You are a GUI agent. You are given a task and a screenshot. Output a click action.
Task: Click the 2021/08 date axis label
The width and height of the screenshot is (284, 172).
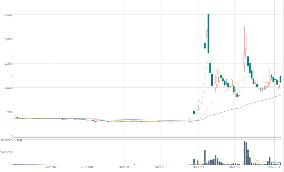coord(87,167)
